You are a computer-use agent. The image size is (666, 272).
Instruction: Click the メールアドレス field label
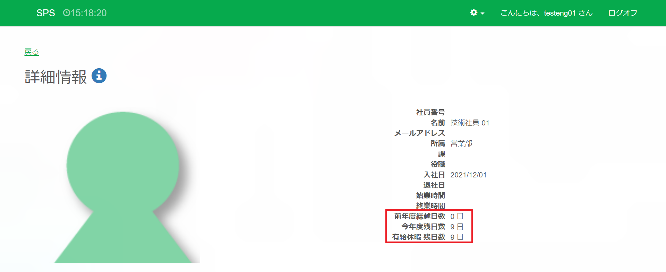click(419, 133)
